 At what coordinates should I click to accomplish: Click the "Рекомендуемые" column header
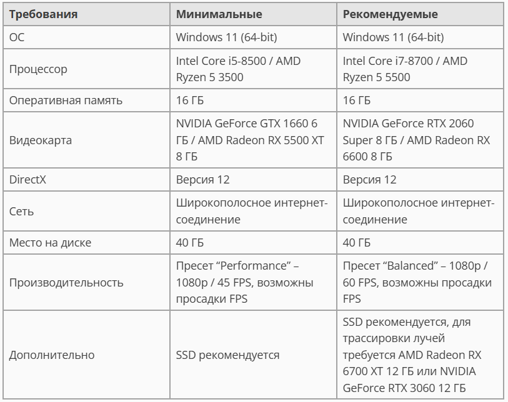[391, 14]
